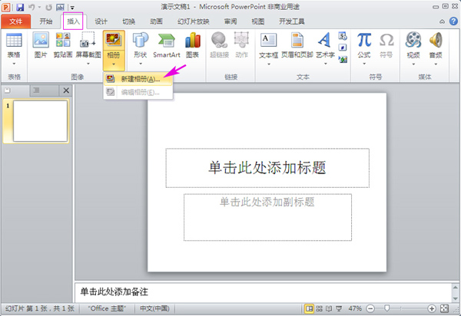Insert a 文本框 (Text Box)
Image resolution: width=461 pixels, height=316 pixels.
click(268, 44)
